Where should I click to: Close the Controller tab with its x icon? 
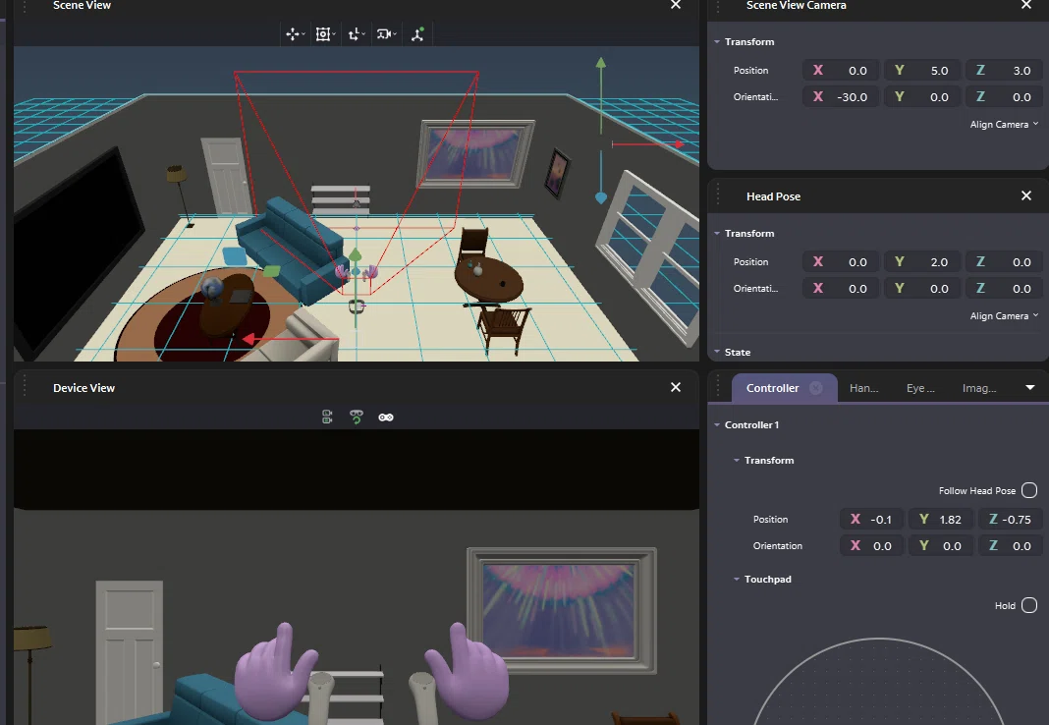coord(816,388)
